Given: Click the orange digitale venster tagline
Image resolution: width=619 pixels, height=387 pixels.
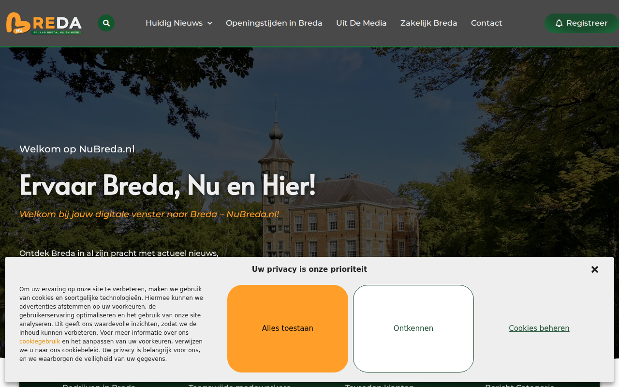Looking at the screenshot, I should pos(149,214).
